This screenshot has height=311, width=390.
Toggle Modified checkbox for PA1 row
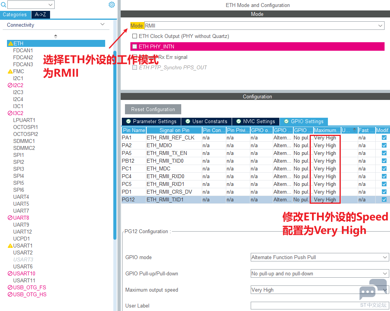point(384,137)
